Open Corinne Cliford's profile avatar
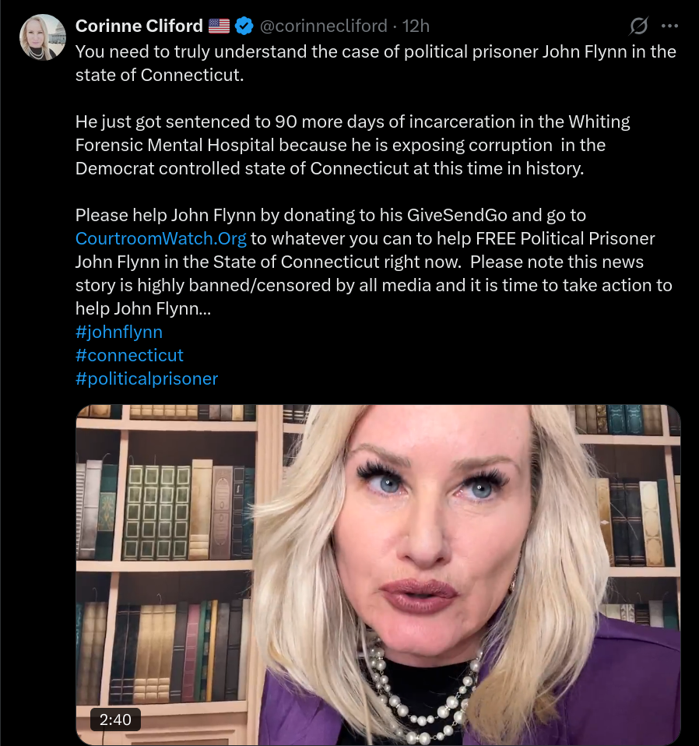This screenshot has height=746, width=699. coord(42,37)
